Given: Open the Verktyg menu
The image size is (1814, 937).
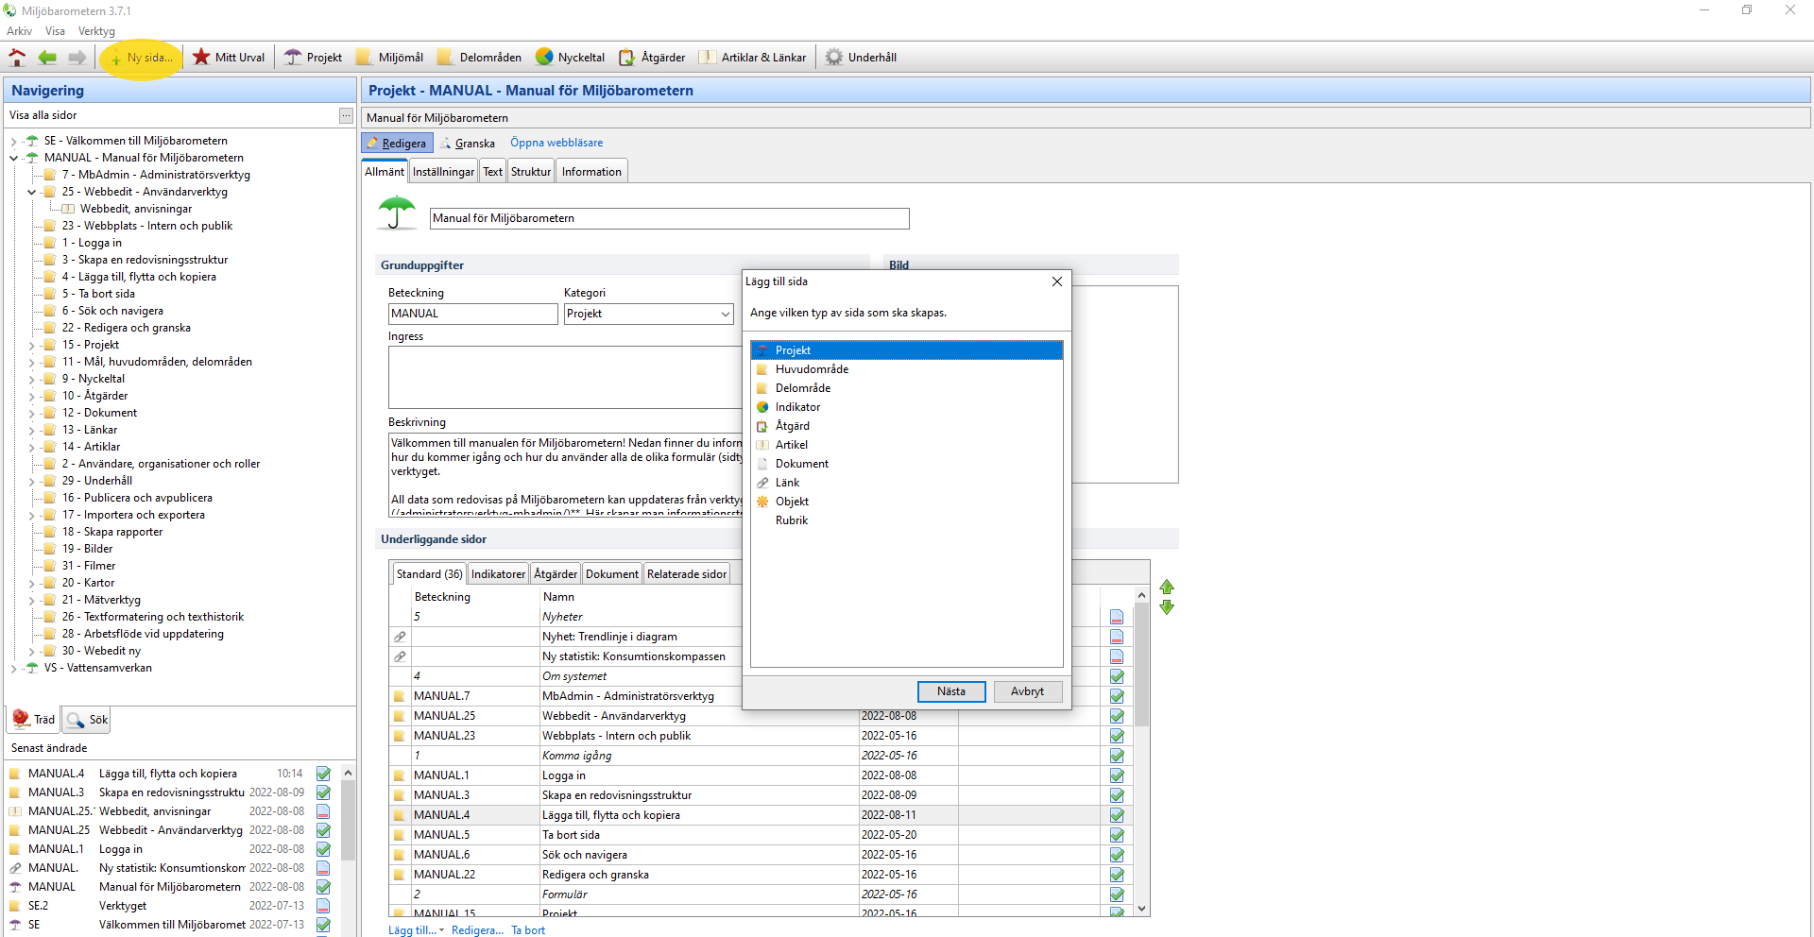Looking at the screenshot, I should point(96,31).
